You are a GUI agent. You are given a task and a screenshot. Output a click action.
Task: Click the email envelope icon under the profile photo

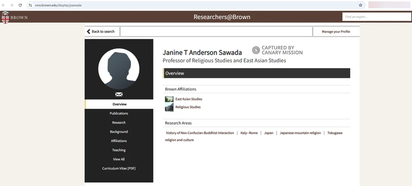119,94
